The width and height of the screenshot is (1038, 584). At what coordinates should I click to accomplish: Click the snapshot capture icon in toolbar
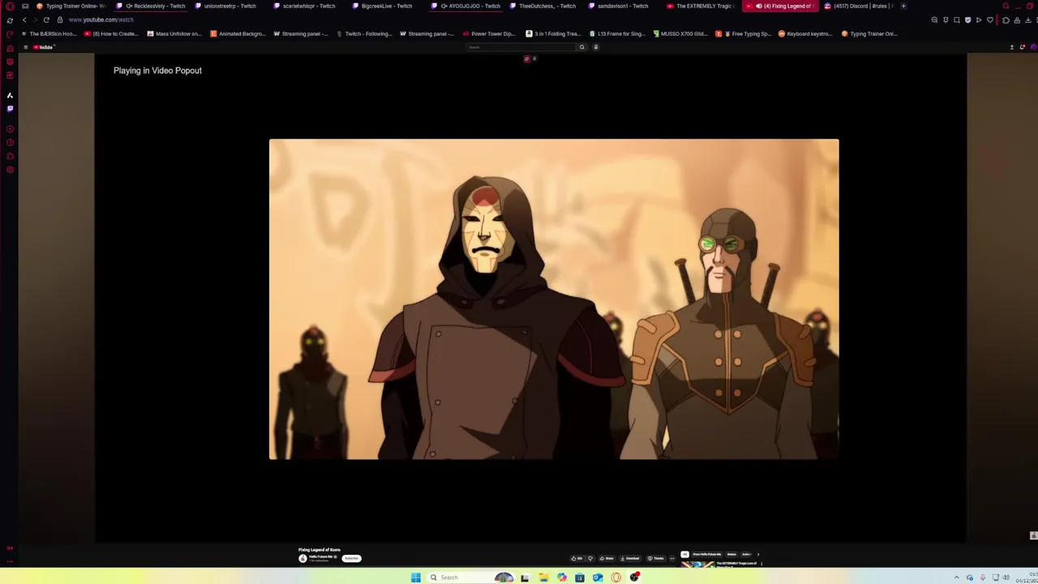click(x=957, y=19)
